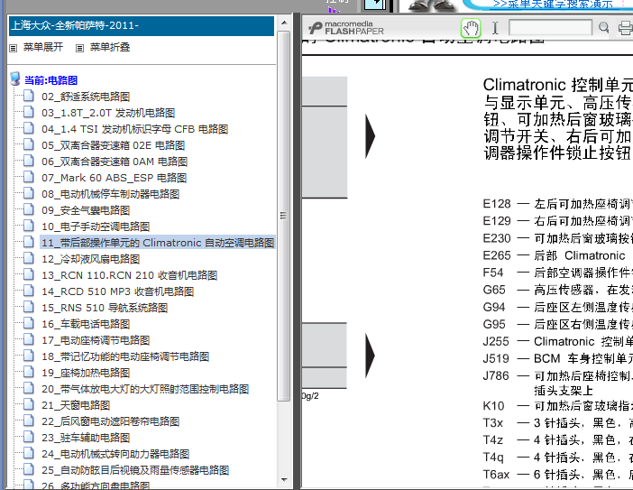
Task: Click the upper black arrow in diagram
Action: [370, 136]
